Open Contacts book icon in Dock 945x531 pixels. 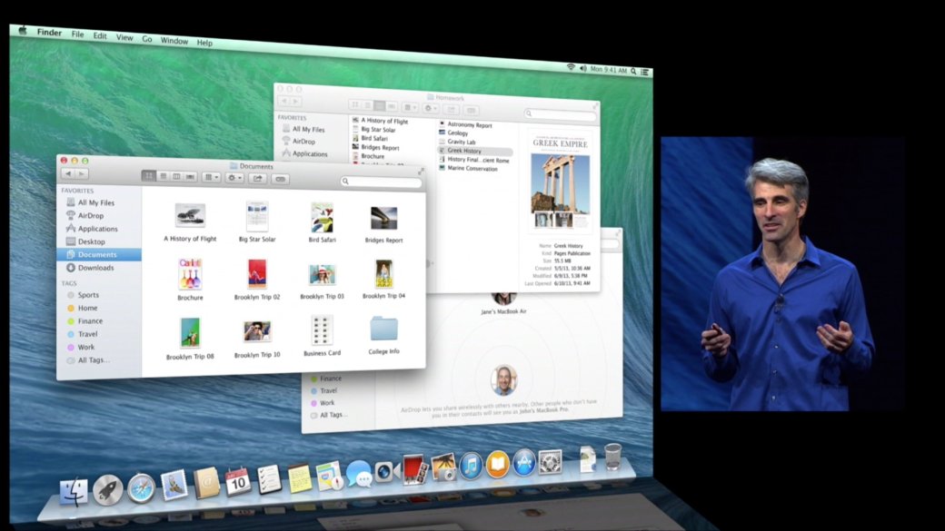tap(206, 484)
